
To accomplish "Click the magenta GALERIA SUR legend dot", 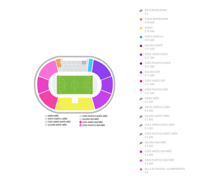I will (140, 72).
